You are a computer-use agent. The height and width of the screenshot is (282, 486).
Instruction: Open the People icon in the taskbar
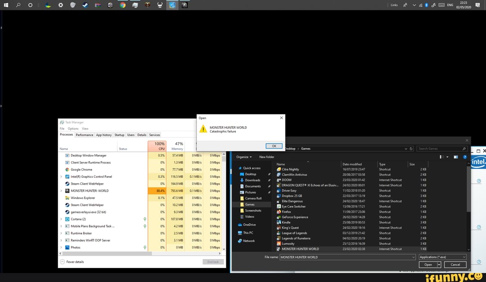[x=405, y=5]
